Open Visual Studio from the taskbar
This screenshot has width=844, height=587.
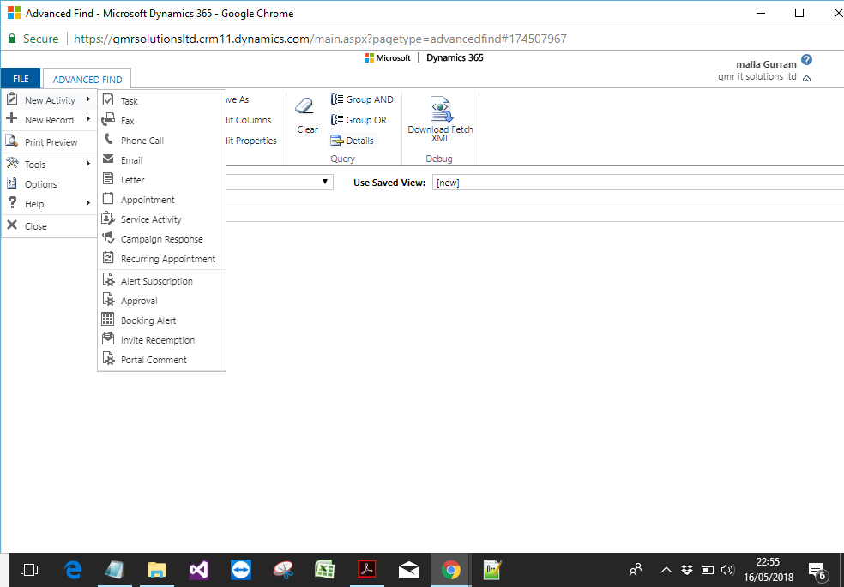coord(199,570)
